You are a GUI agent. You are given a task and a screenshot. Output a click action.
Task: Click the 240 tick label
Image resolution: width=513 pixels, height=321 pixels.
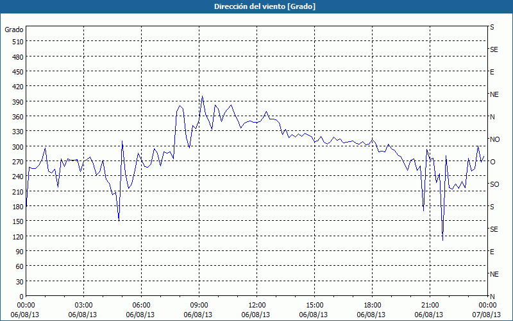point(19,177)
